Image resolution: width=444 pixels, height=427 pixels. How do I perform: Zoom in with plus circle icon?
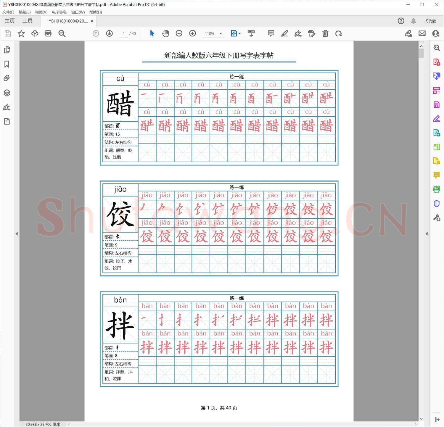click(193, 33)
